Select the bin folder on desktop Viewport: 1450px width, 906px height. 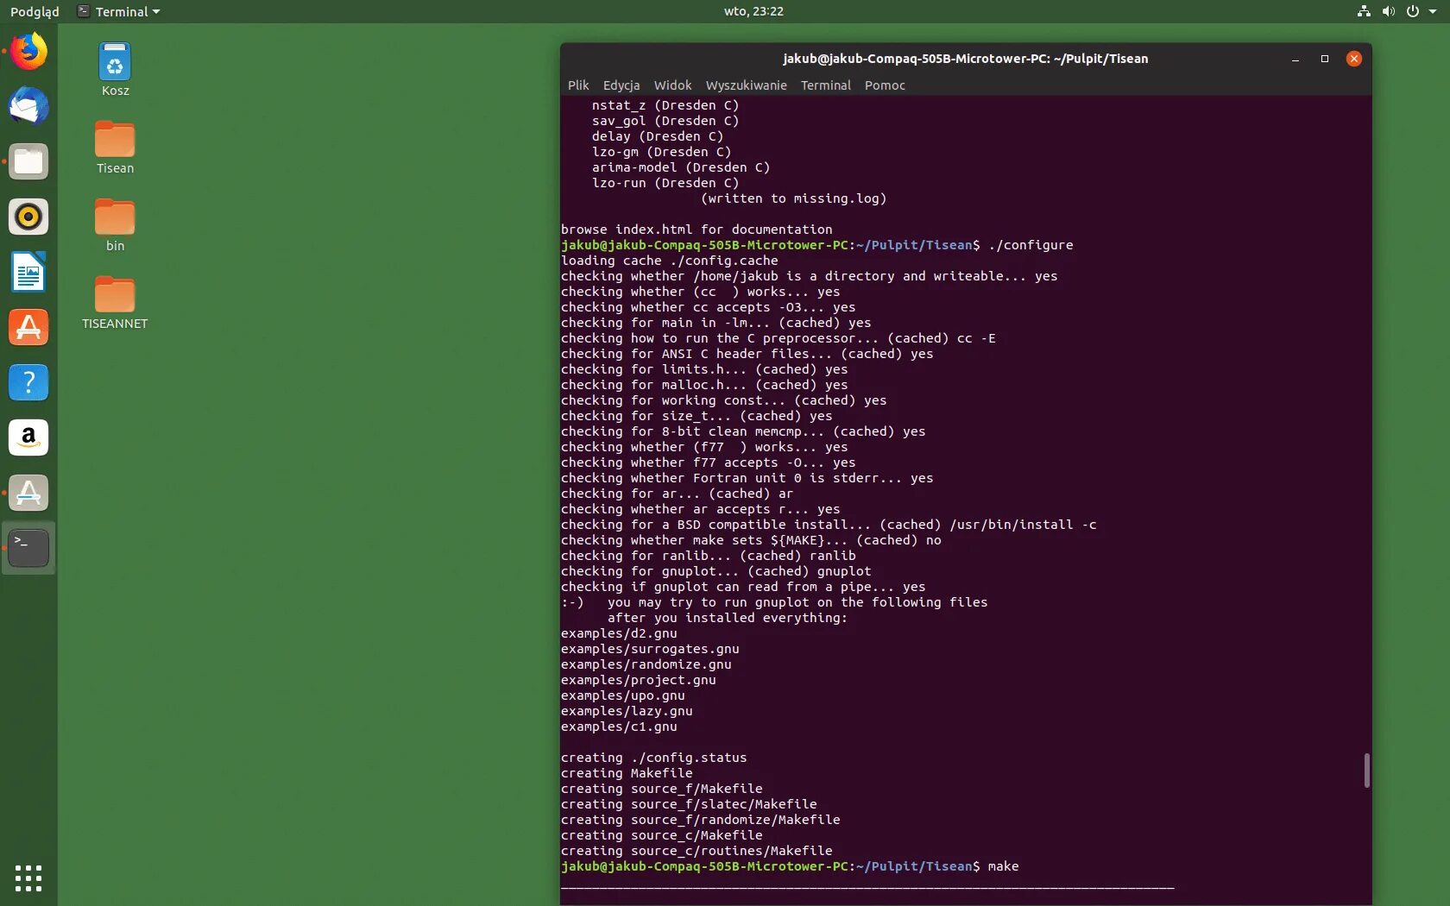[115, 224]
